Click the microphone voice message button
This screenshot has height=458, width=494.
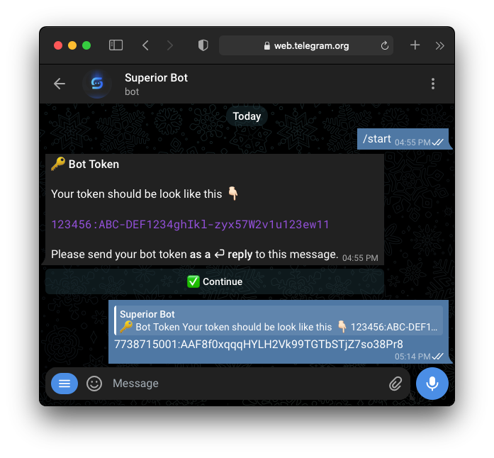pos(432,384)
